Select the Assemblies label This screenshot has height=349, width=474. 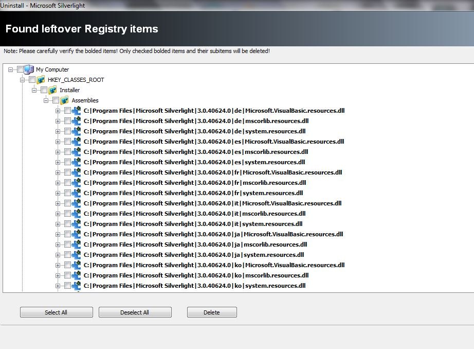(85, 100)
